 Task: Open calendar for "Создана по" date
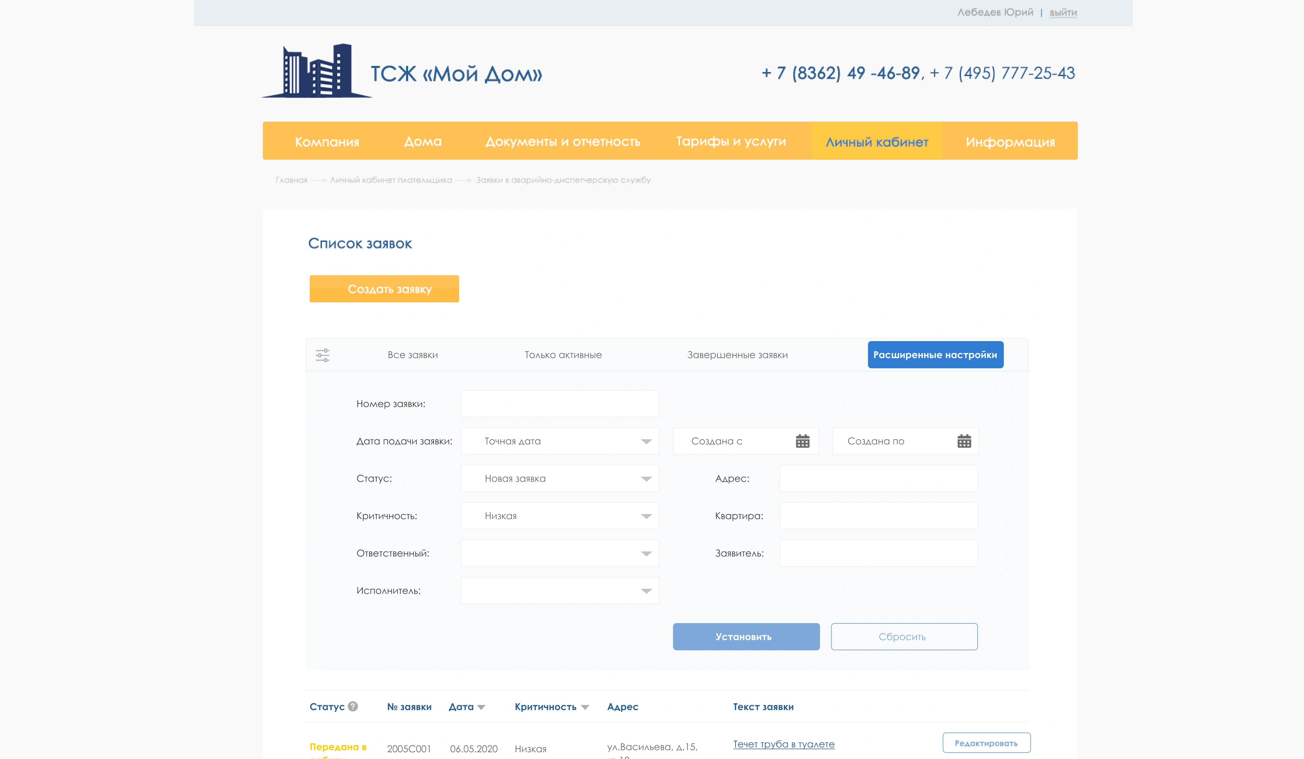click(x=963, y=441)
